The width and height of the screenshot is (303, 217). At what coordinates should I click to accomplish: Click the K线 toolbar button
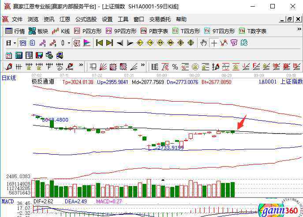pyautogui.click(x=61, y=31)
